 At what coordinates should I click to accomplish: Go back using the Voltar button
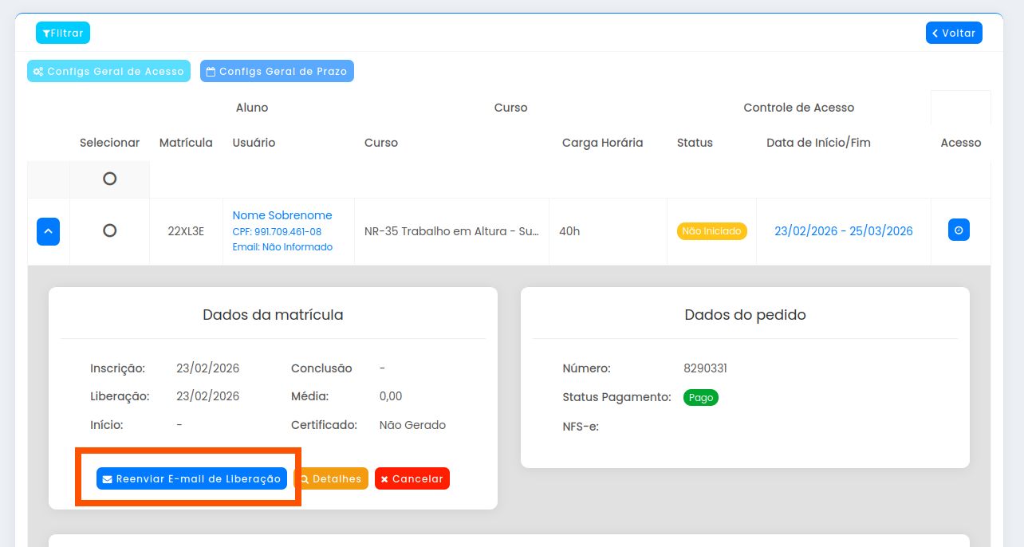click(x=954, y=33)
